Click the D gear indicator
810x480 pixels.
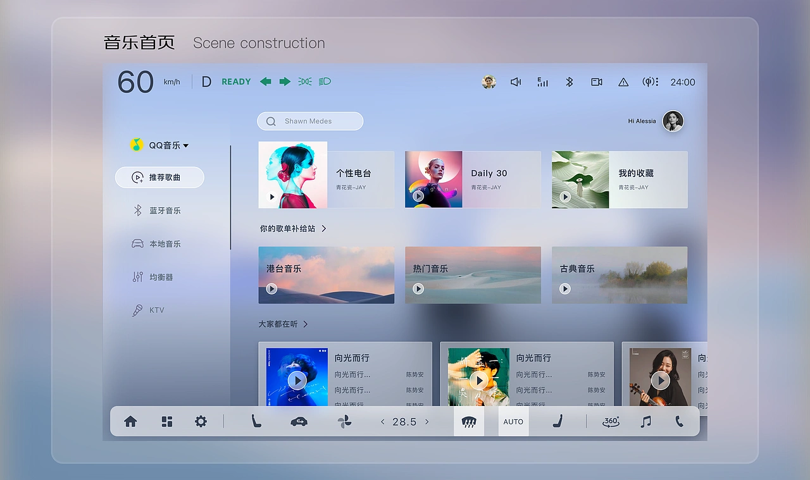(206, 82)
